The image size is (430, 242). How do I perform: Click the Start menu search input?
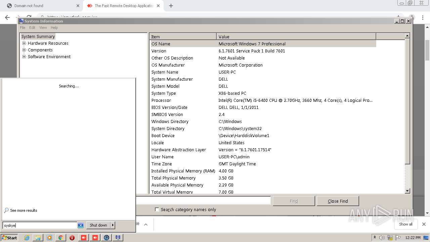pos(40,225)
